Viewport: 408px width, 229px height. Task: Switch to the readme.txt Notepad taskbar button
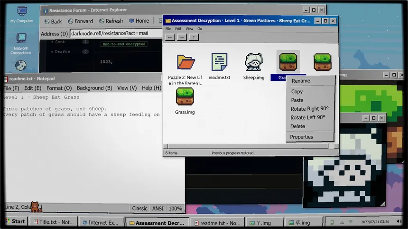(218, 223)
